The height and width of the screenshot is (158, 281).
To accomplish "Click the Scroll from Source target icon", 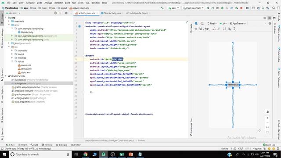I will [55, 13].
